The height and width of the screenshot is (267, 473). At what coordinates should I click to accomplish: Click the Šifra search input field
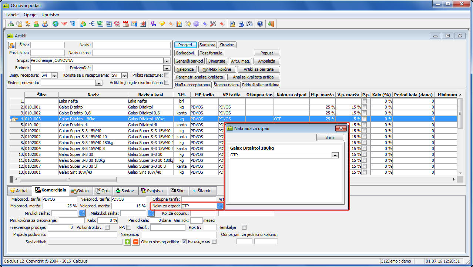47,45
